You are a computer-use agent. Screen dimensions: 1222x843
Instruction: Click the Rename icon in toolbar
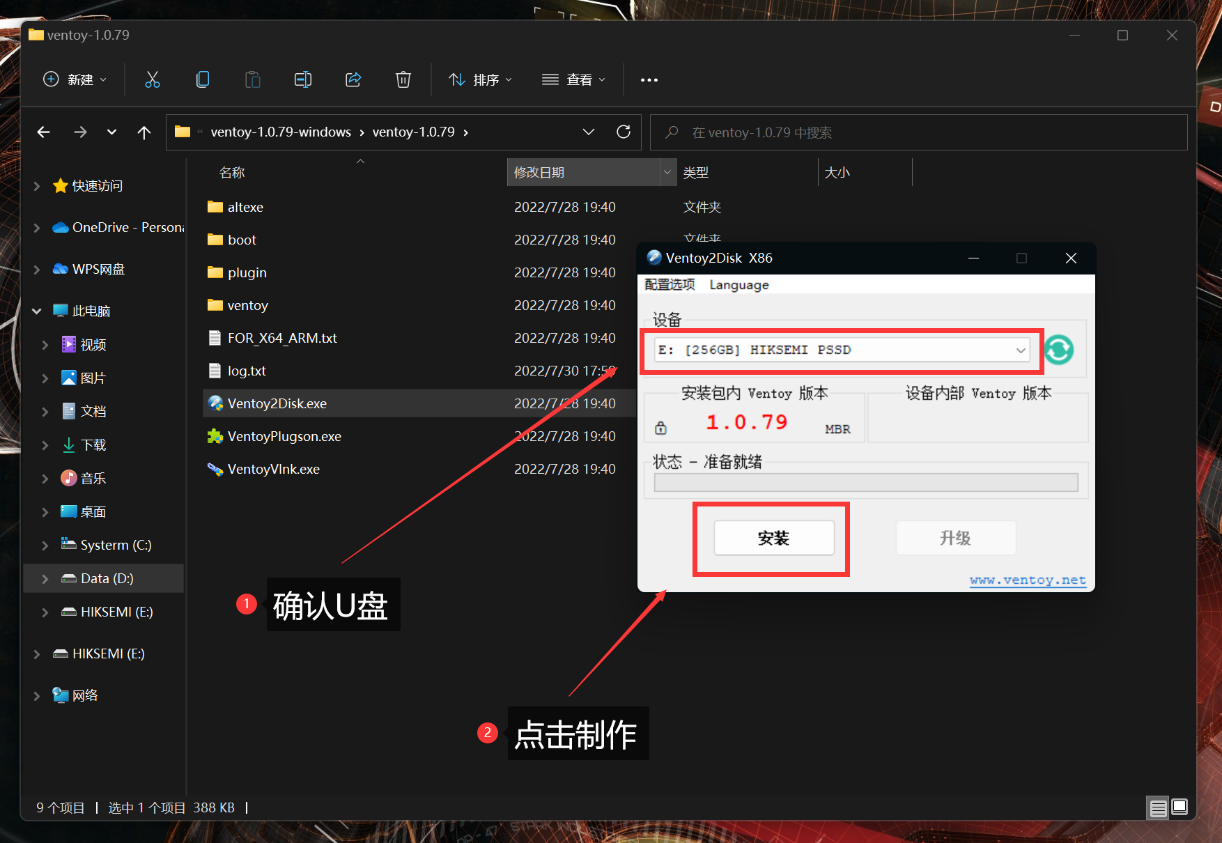click(302, 79)
